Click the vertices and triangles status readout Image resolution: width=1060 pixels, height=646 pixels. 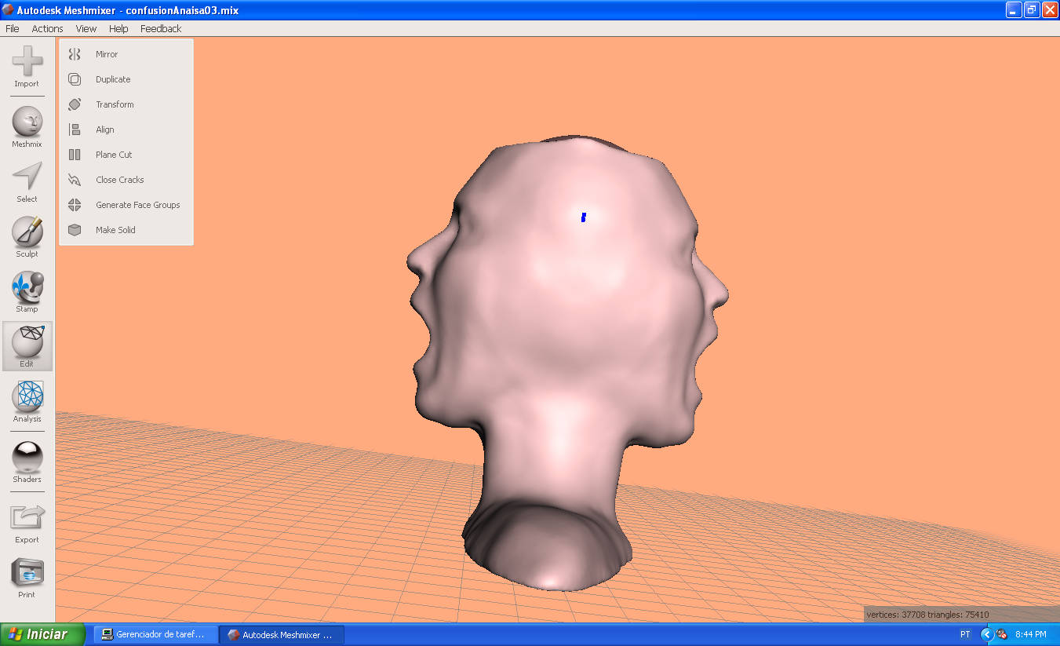tap(927, 615)
